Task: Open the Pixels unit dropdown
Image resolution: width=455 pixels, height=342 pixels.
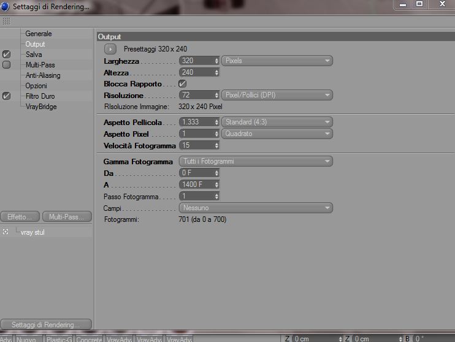Action: pyautogui.click(x=277, y=61)
